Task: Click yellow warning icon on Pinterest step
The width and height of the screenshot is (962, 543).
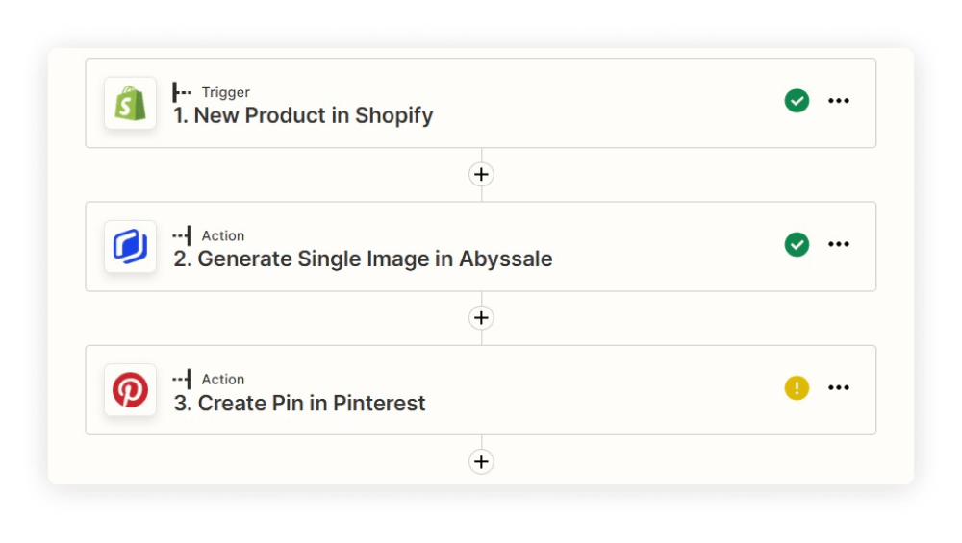Action: point(797,387)
